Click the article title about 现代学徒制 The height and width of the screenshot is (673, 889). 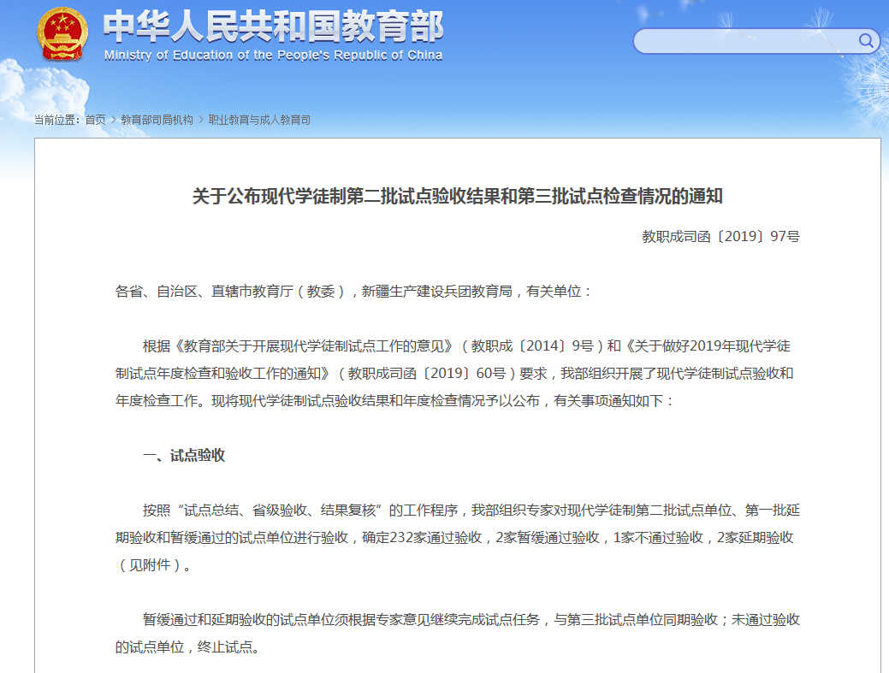tap(457, 197)
